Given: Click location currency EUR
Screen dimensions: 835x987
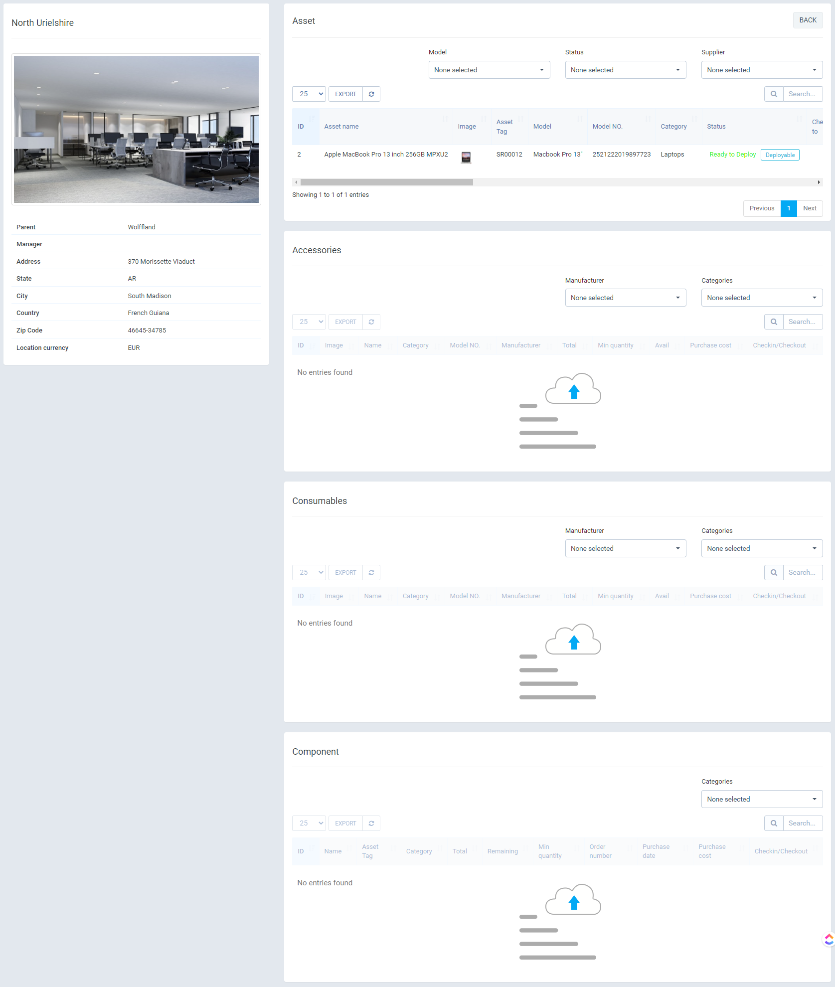Looking at the screenshot, I should 134,348.
